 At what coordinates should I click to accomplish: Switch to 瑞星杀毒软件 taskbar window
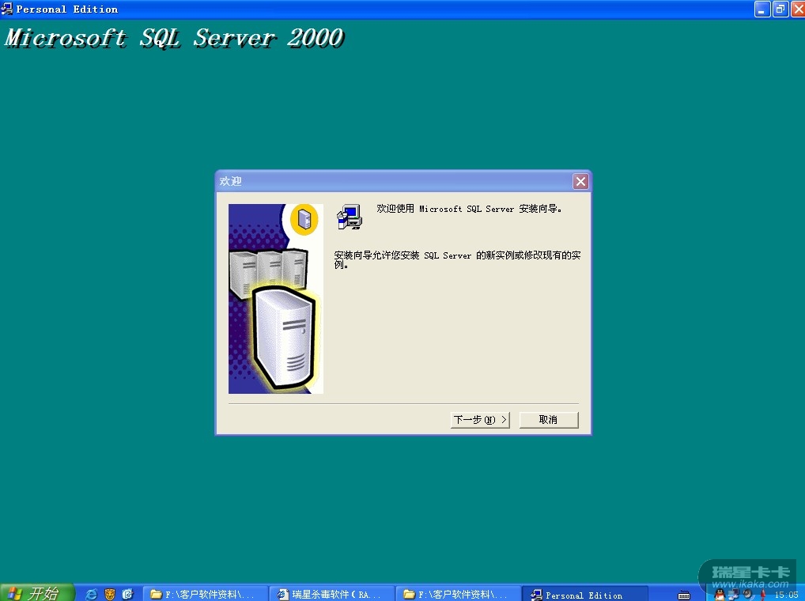coord(331,595)
